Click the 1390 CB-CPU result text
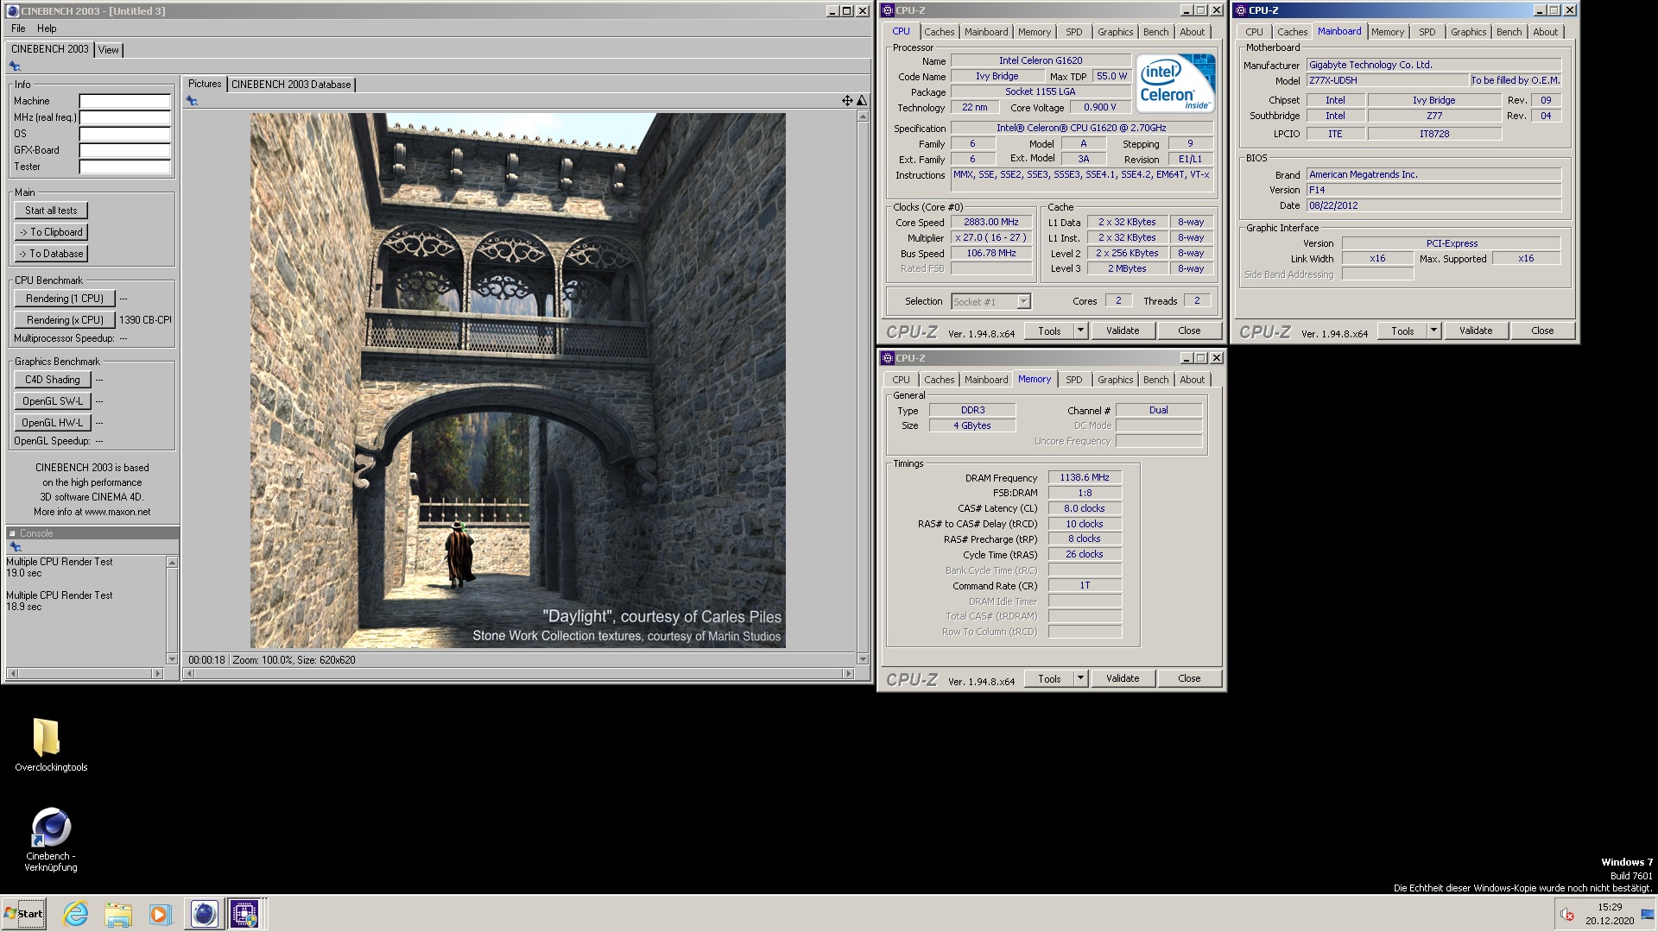This screenshot has height=932, width=1658. tap(145, 320)
